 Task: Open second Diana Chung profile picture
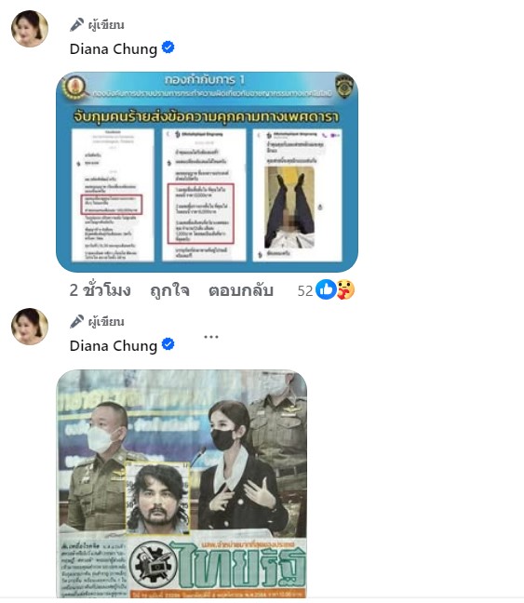(x=30, y=326)
